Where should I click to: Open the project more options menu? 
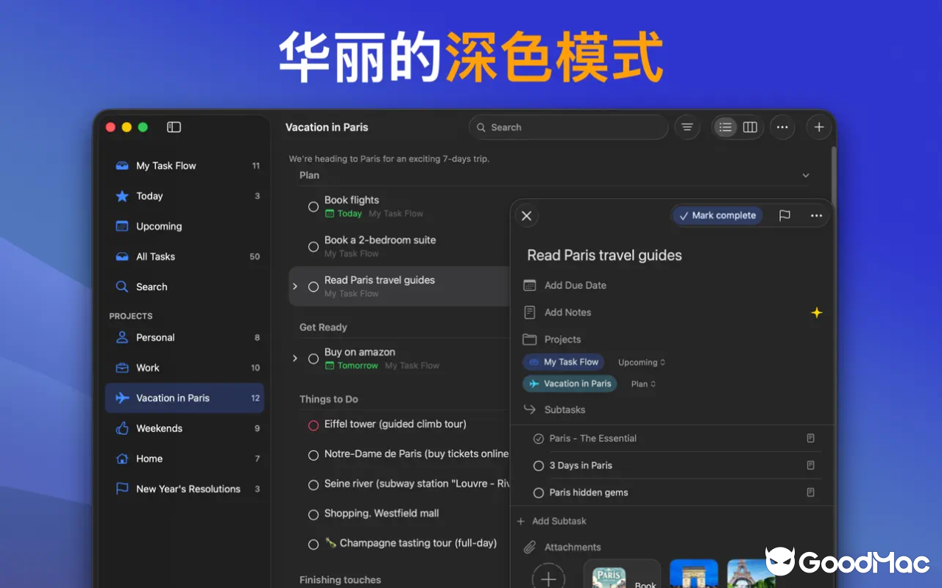(782, 127)
